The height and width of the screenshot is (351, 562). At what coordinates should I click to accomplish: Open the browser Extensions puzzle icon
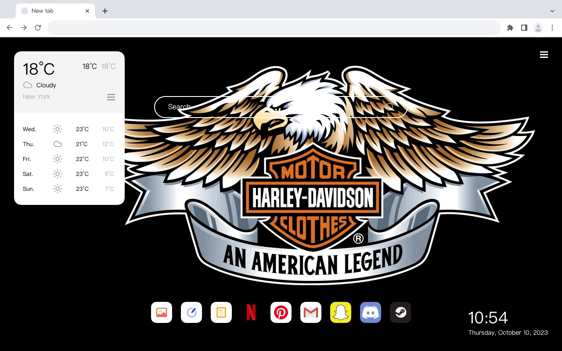pos(510,28)
